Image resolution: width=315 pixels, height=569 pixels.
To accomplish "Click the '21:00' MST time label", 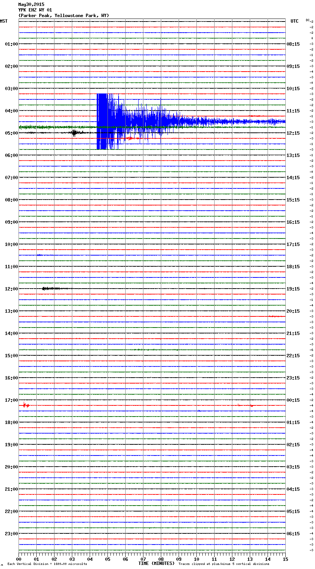I will 11,489.
